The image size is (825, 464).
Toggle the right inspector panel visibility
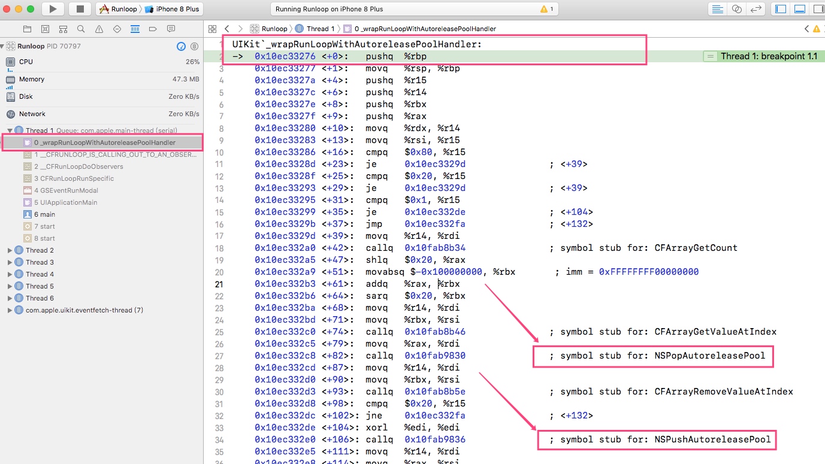[x=817, y=9]
